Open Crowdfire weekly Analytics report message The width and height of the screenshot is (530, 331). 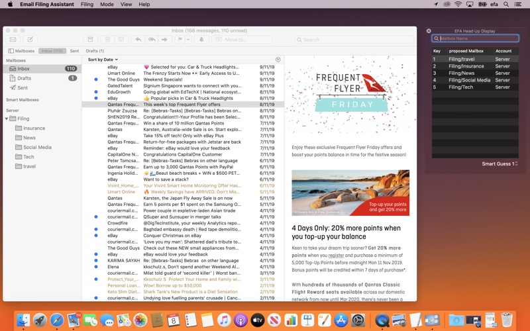point(183,223)
